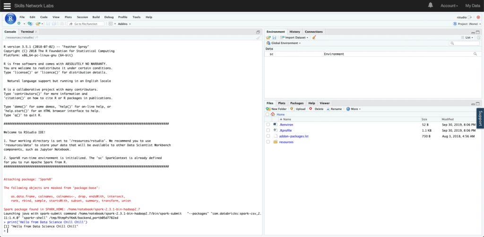Clear the console with the broom icon
The height and width of the screenshot is (237, 484).
[259, 38]
